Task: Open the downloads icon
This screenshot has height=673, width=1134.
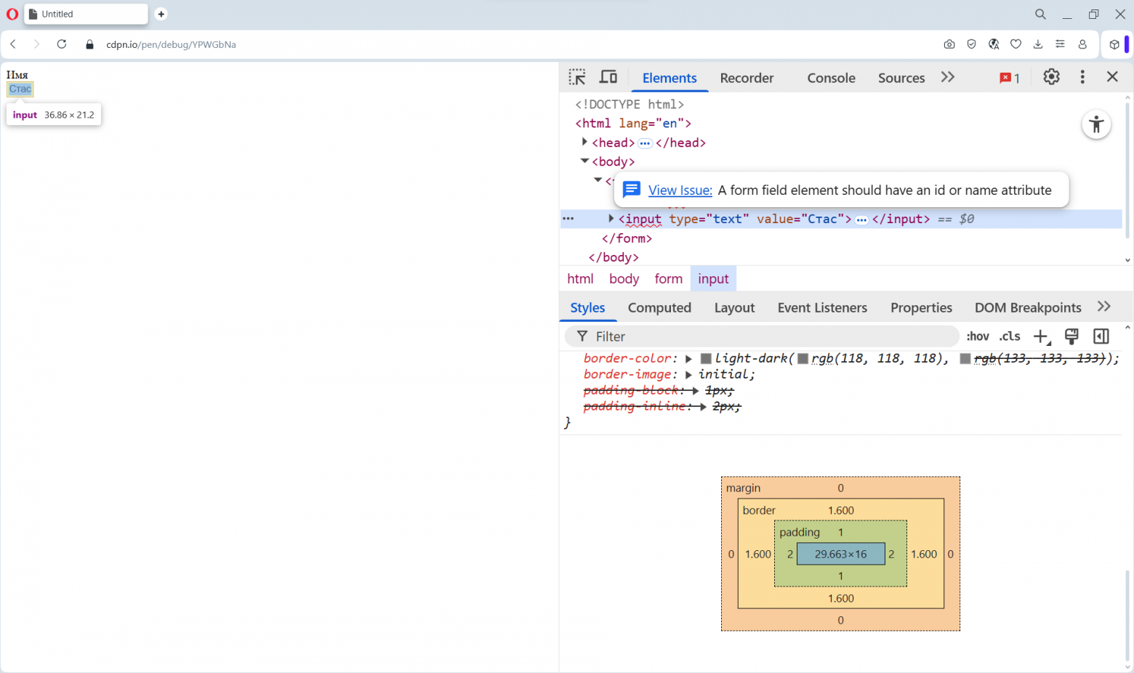Action: pos(1038,44)
